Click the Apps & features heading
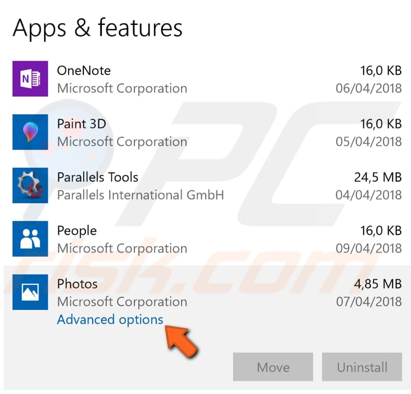411x394 pixels. tap(97, 28)
